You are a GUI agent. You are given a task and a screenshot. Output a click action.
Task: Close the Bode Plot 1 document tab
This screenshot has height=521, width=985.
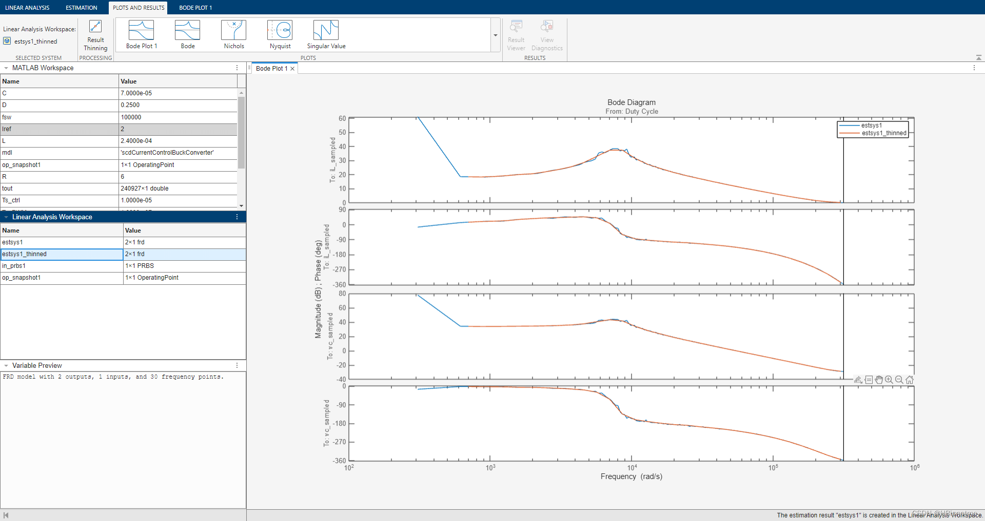pyautogui.click(x=292, y=69)
